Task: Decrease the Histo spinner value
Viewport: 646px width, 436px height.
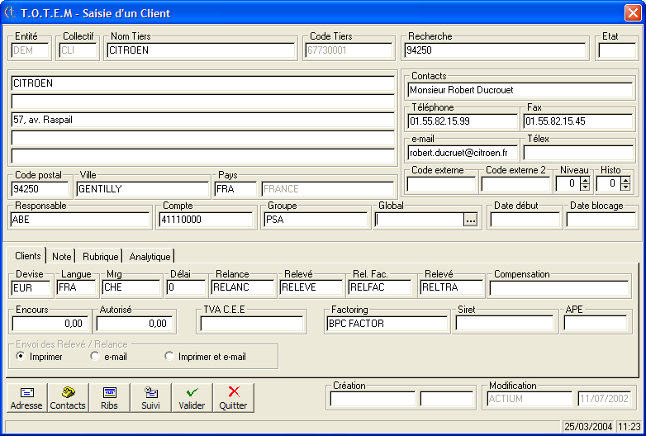Action: click(625, 187)
